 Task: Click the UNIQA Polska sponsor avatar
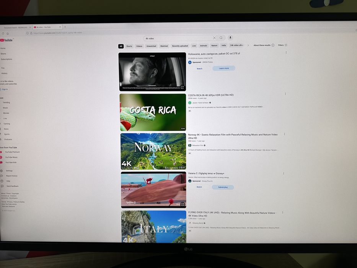click(190, 62)
